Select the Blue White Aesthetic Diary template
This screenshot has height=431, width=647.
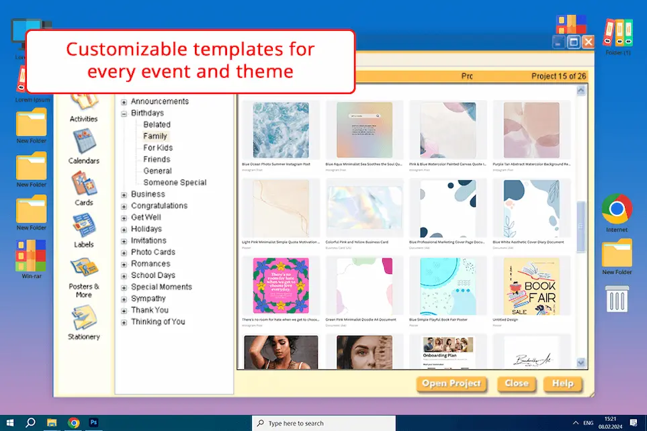pyautogui.click(x=531, y=208)
